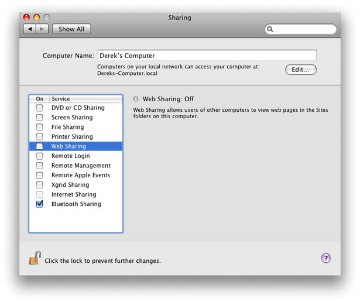
Task: Enable DVD or CD Sharing checkbox
Action: 39,108
